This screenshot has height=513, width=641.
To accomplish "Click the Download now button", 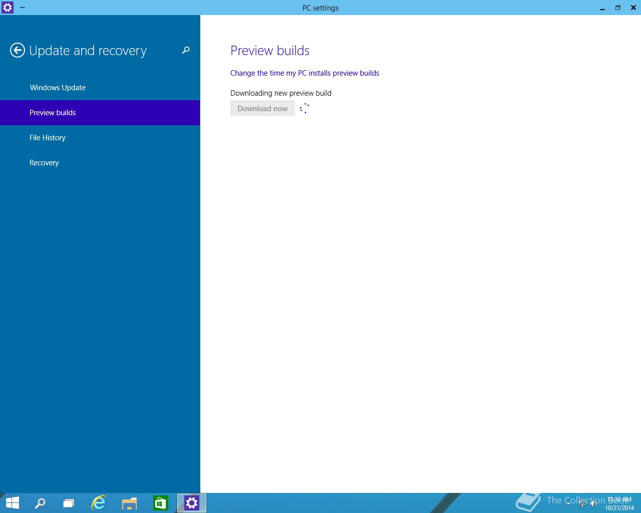I will click(x=262, y=108).
